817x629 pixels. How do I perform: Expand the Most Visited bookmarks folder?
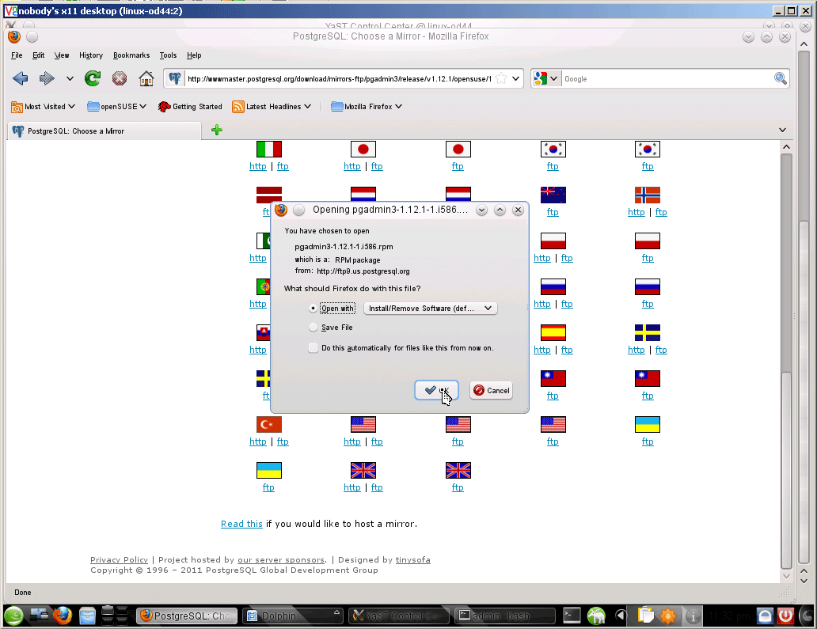coord(44,107)
